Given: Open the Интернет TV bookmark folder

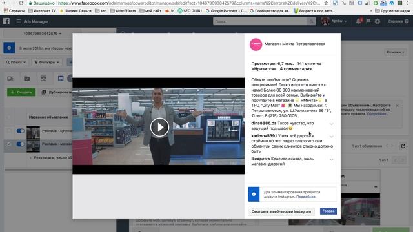Looking at the screenshot, I should pyautogui.click(x=42, y=11).
